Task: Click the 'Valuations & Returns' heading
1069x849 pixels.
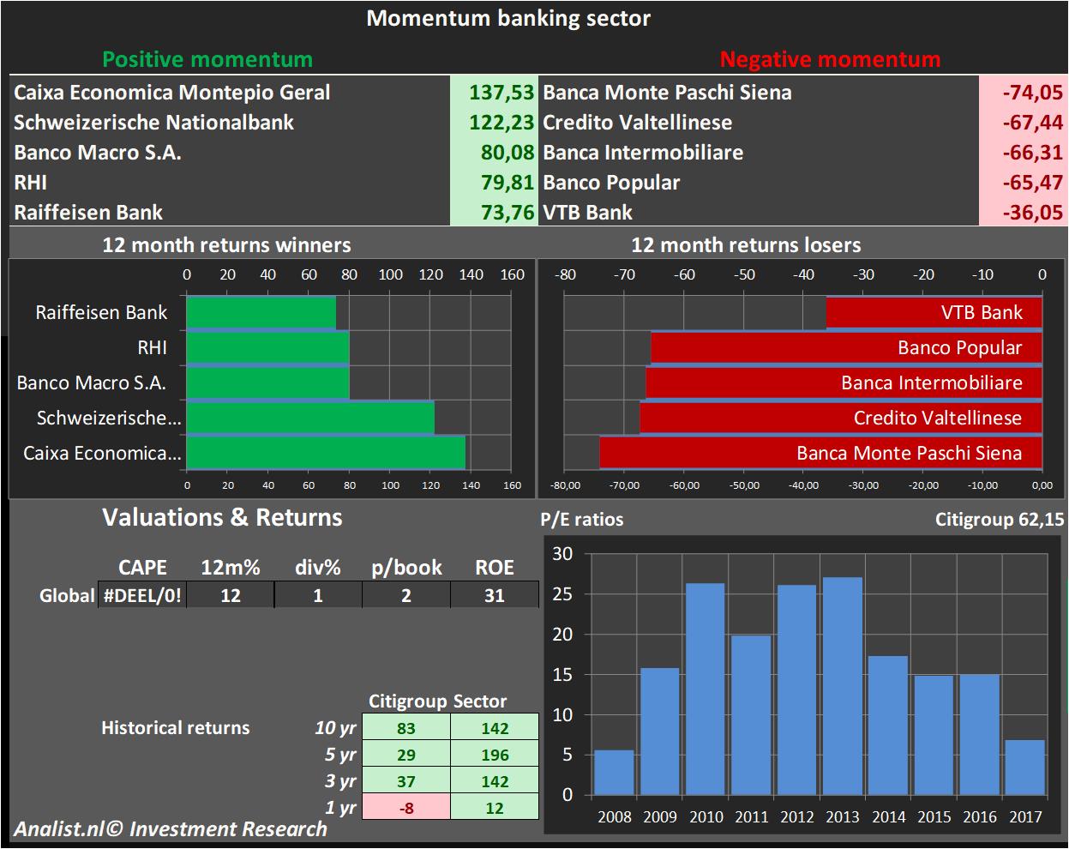Action: 222,517
